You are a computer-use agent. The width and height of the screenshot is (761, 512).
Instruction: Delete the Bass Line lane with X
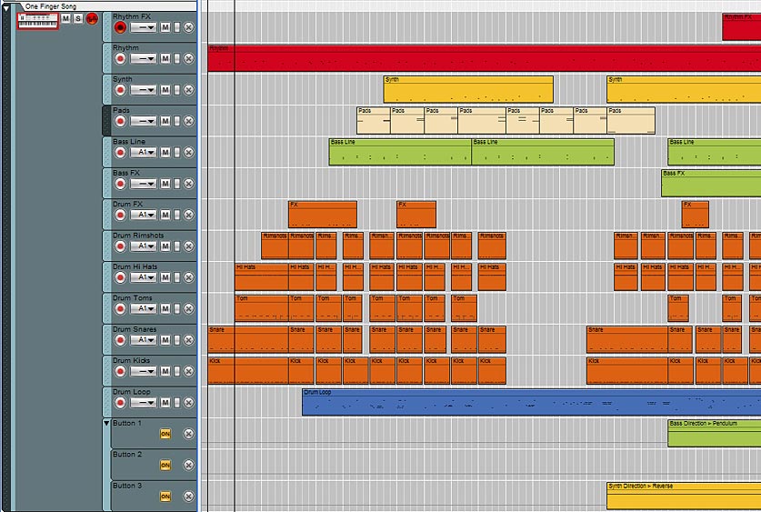click(189, 153)
